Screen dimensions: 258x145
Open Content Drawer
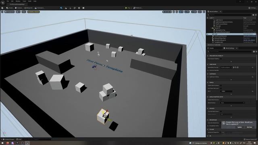8,139
